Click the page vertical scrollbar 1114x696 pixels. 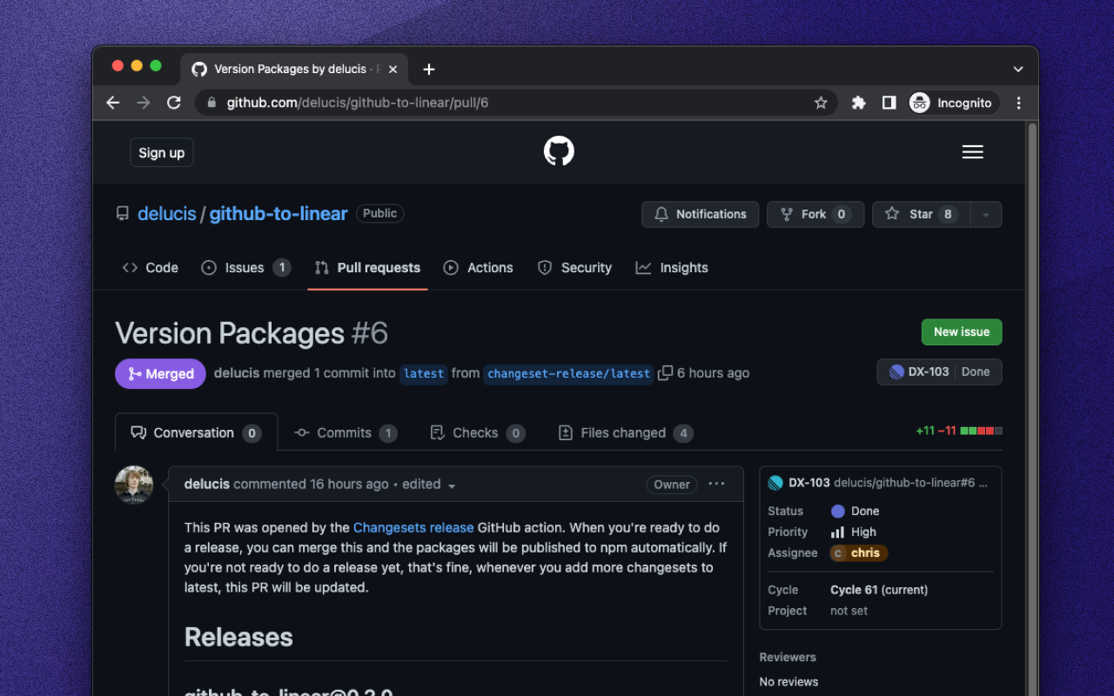[1032, 409]
